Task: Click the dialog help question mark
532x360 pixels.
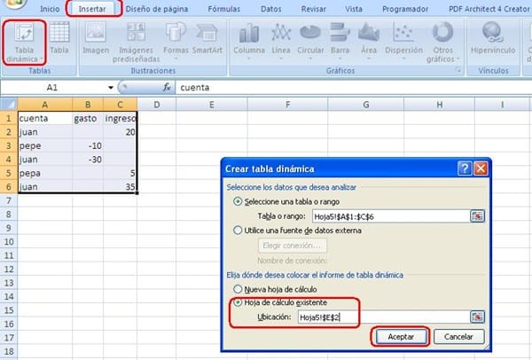Action: click(465, 168)
